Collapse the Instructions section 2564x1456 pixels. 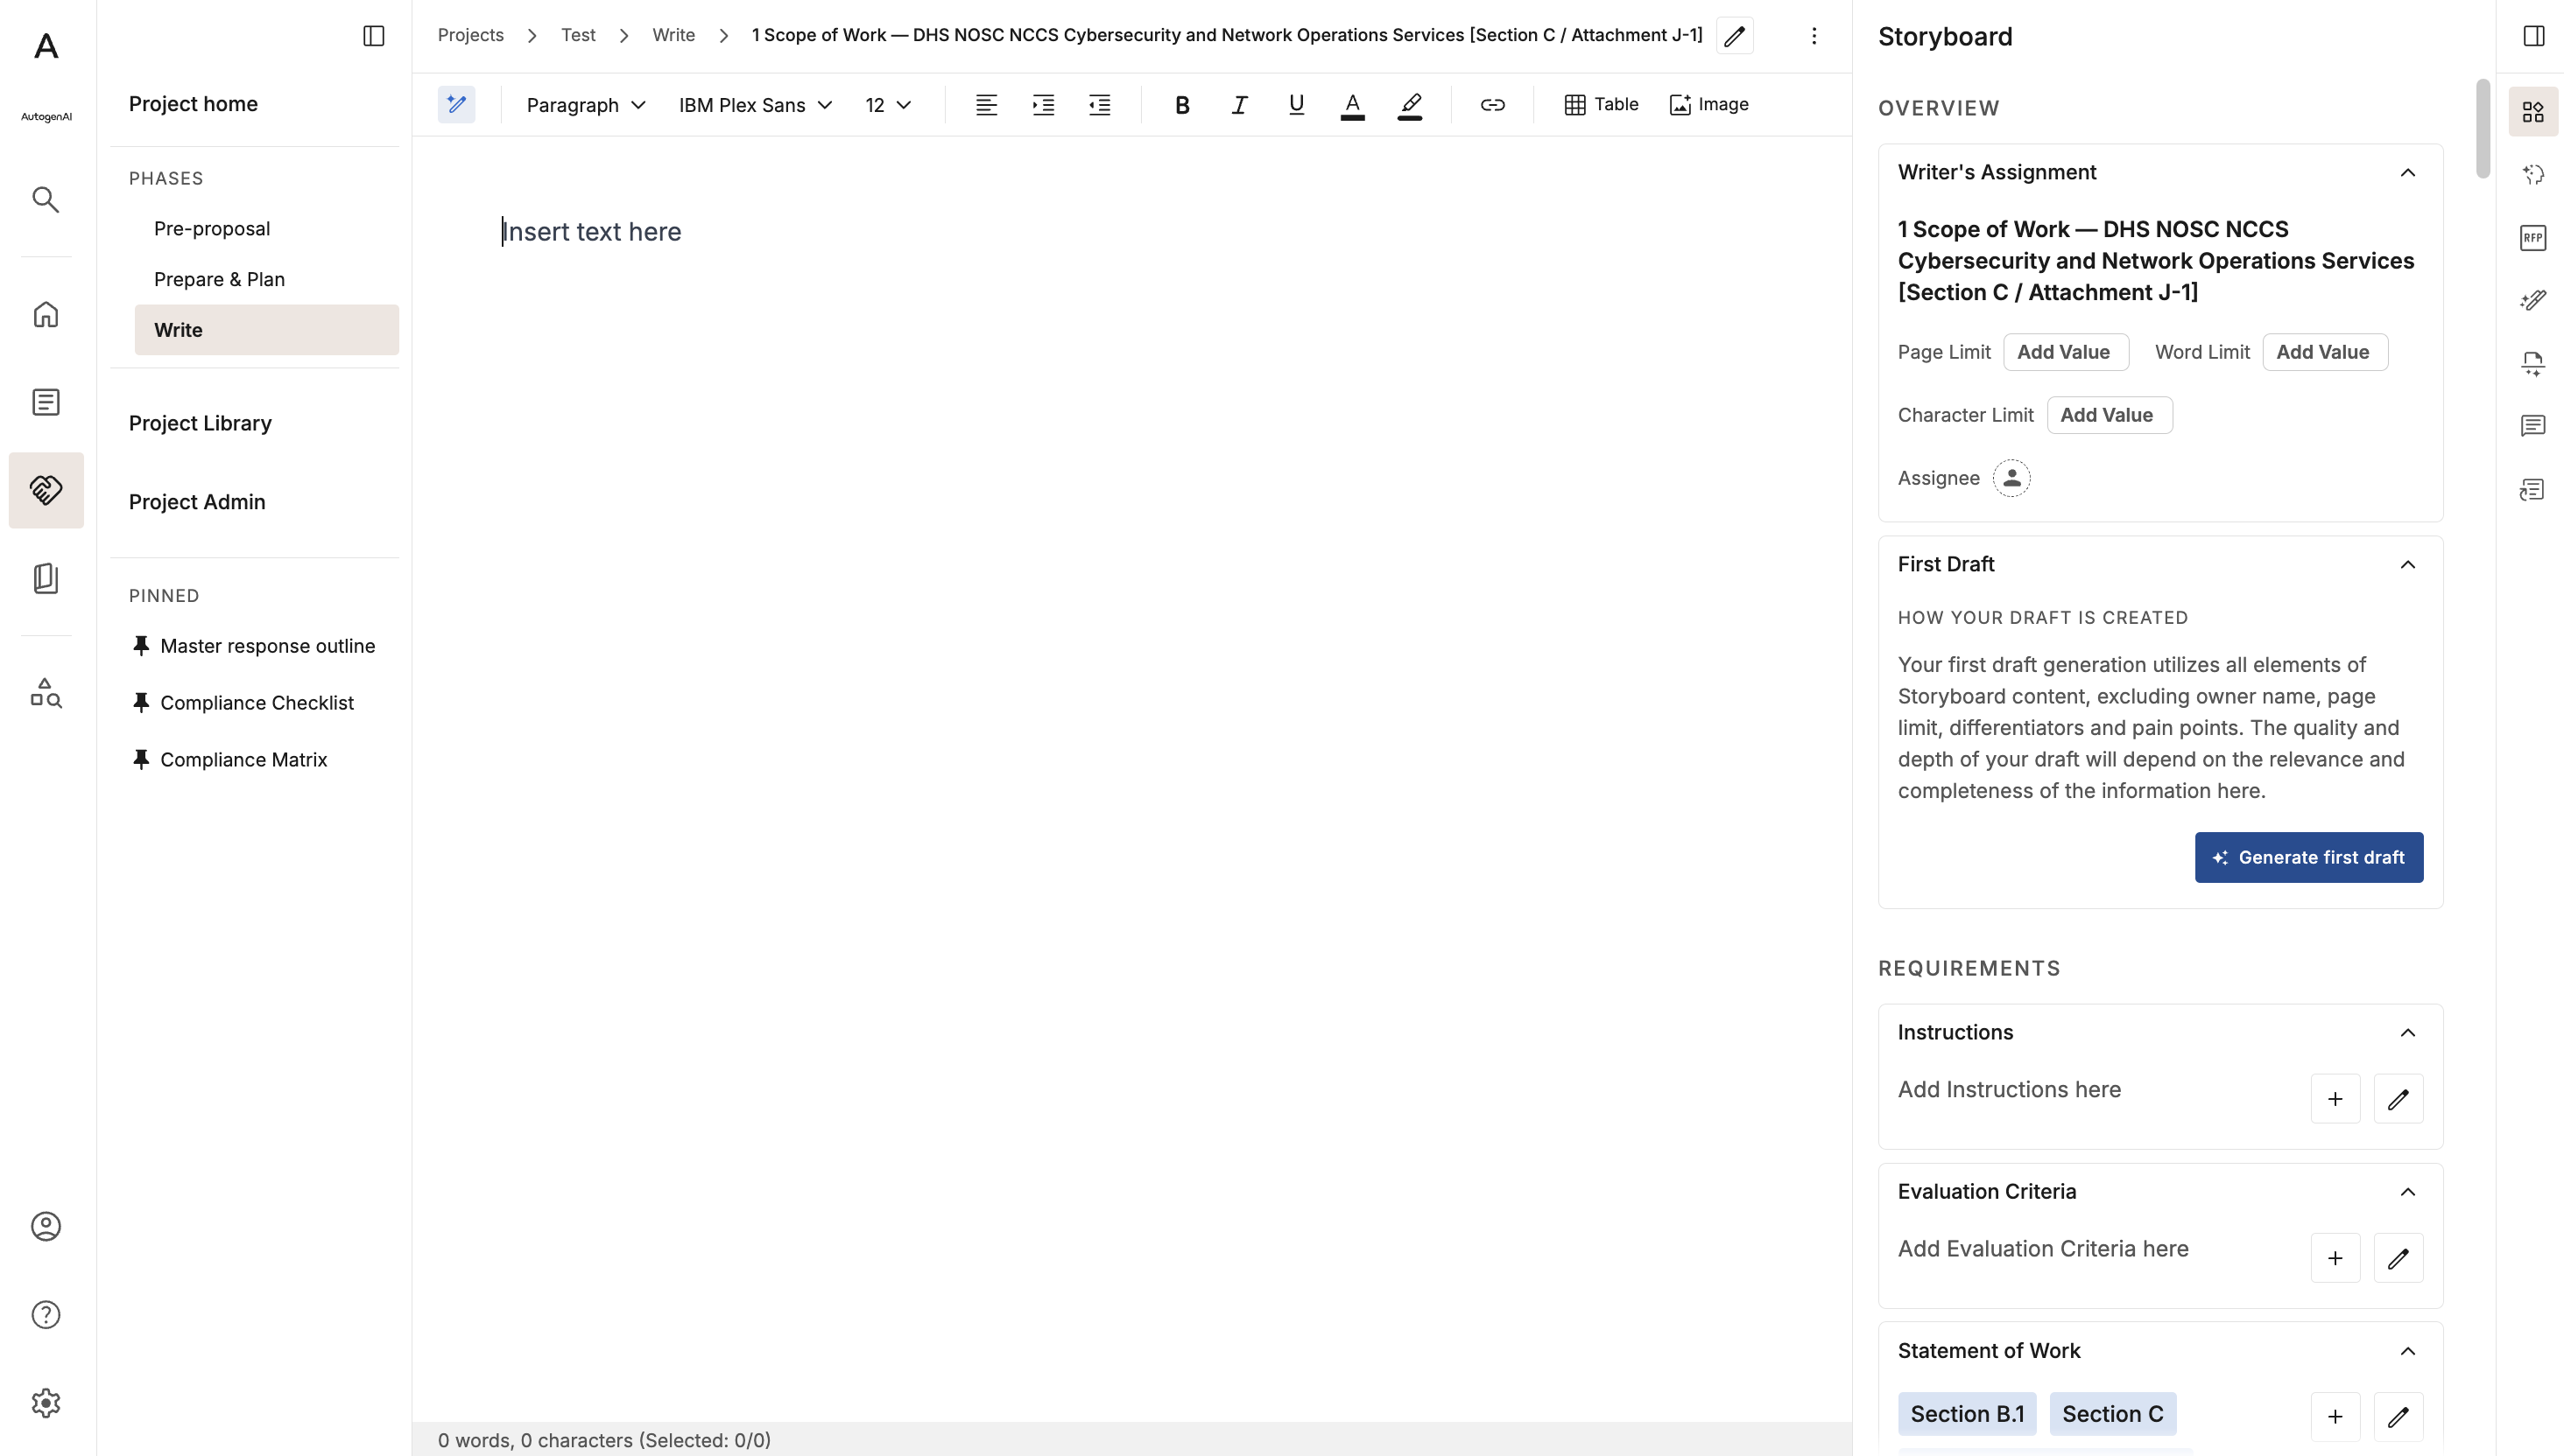(2407, 1032)
